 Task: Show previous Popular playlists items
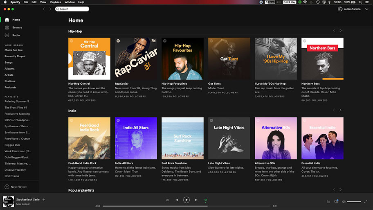[334, 190]
